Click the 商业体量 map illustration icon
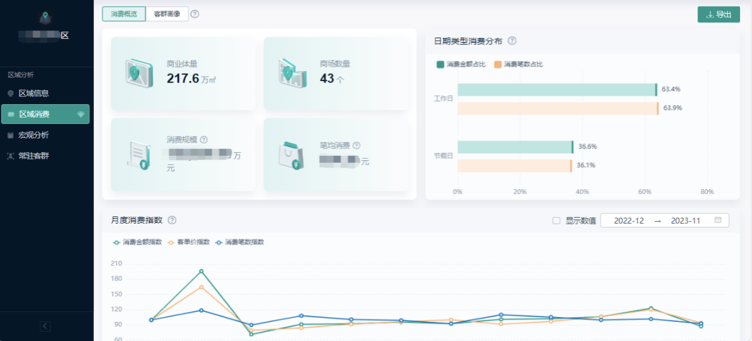This screenshot has width=752, height=341. click(139, 73)
